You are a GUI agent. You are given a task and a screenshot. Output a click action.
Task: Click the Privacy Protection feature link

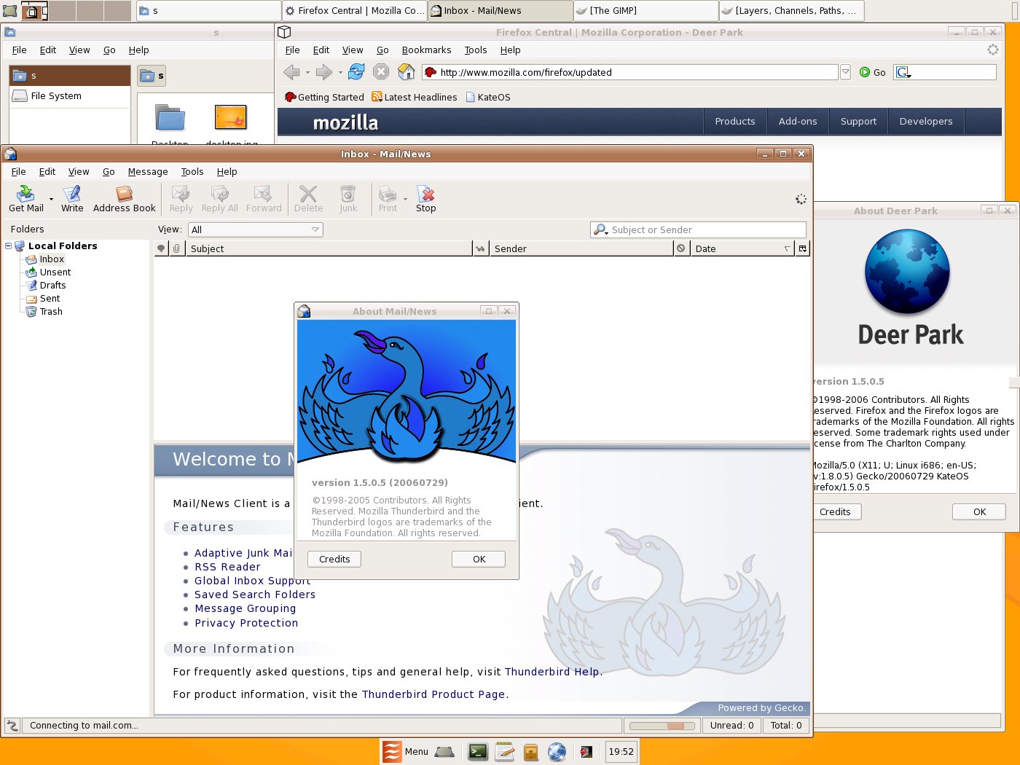[246, 623]
